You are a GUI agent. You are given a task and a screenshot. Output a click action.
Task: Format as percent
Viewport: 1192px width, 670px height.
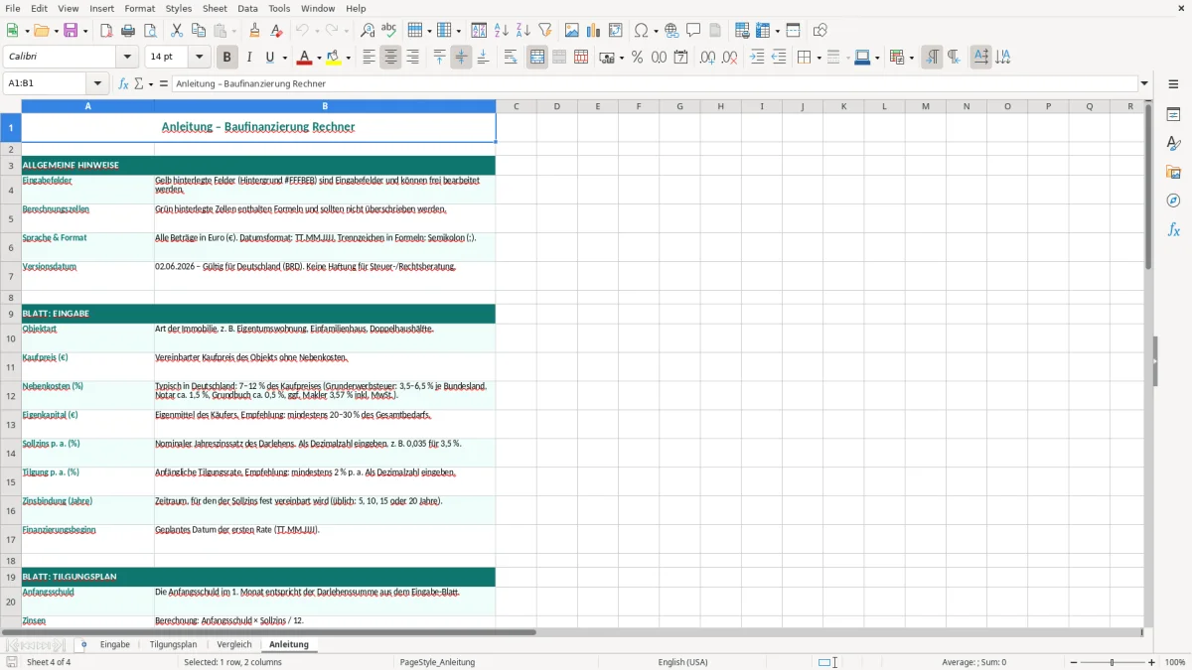point(637,58)
